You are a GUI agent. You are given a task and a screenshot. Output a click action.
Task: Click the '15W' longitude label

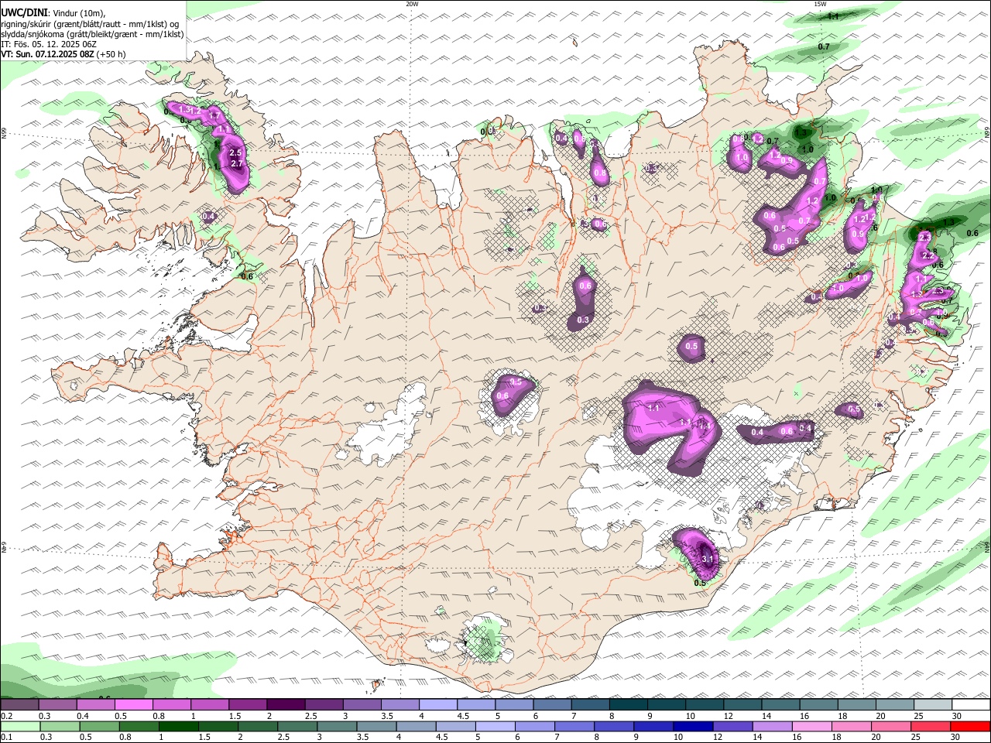820,4
